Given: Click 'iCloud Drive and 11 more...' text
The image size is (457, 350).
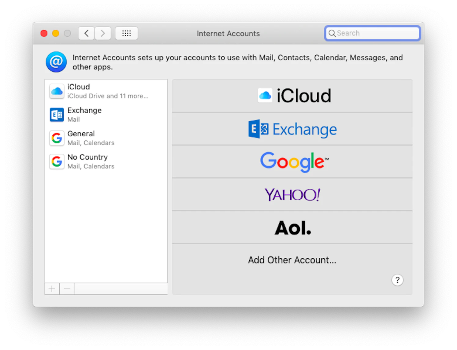Looking at the screenshot, I should click(108, 96).
